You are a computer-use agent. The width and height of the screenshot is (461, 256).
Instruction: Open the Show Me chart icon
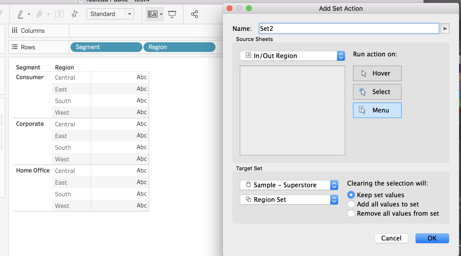[x=152, y=14]
